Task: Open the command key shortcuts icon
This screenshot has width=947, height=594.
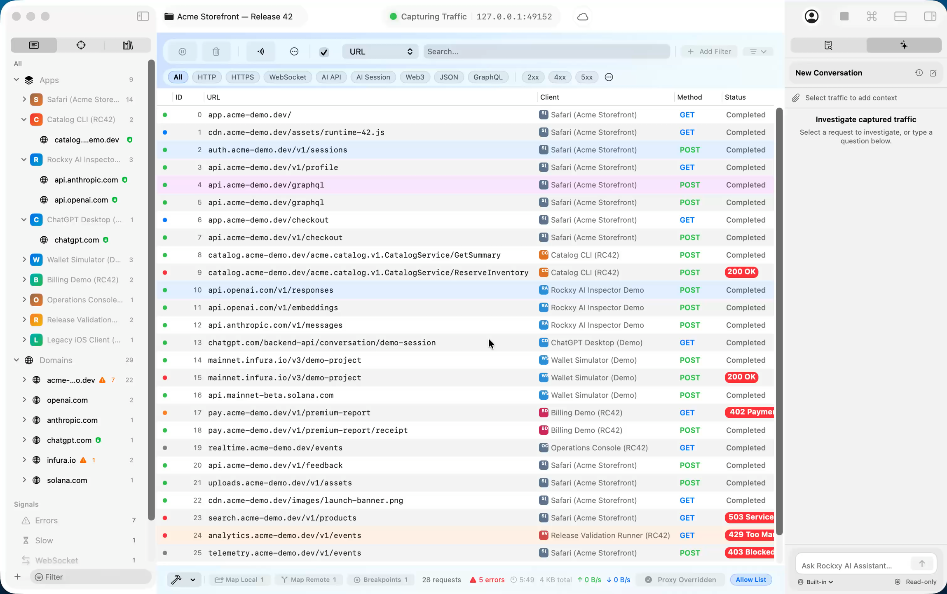Action: click(872, 16)
